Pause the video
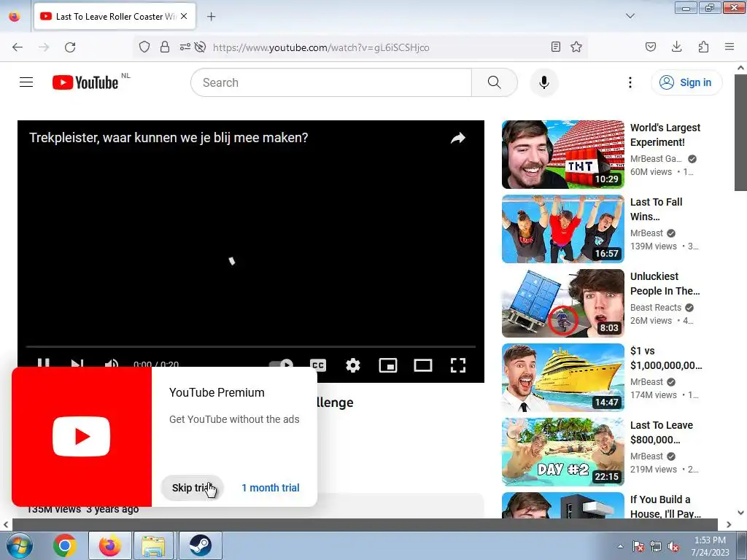The image size is (747, 560). [43, 365]
